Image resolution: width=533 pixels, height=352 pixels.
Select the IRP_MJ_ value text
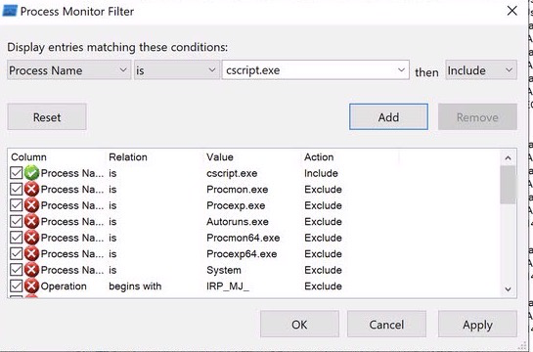228,286
